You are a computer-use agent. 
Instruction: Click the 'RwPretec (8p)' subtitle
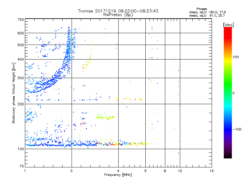[118, 15]
